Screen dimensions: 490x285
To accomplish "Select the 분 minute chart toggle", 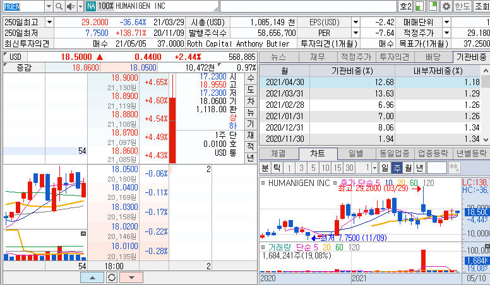I will coord(265,168).
